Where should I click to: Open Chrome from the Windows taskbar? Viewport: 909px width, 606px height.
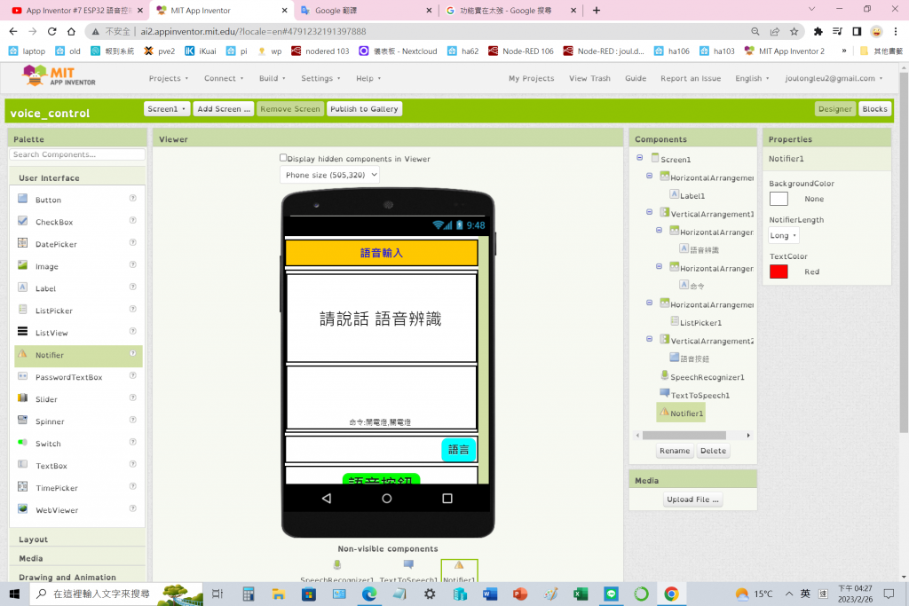coord(671,594)
